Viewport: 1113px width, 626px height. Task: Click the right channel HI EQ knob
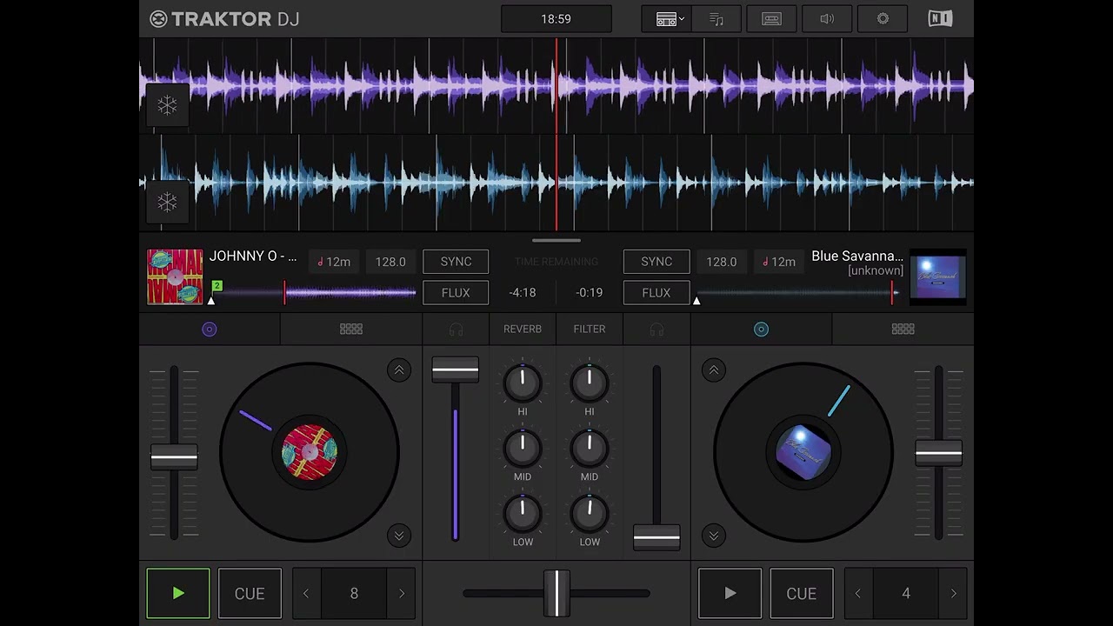590,382
